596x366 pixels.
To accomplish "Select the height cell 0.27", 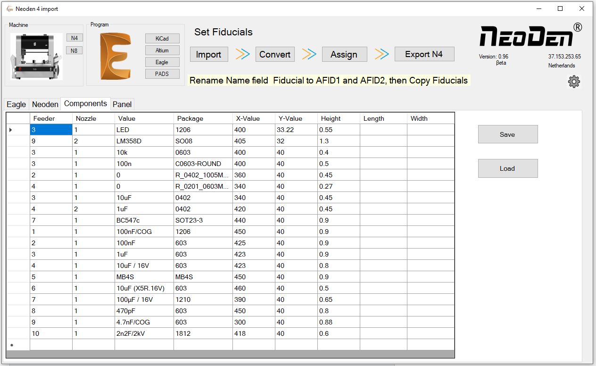I will pyautogui.click(x=339, y=186).
